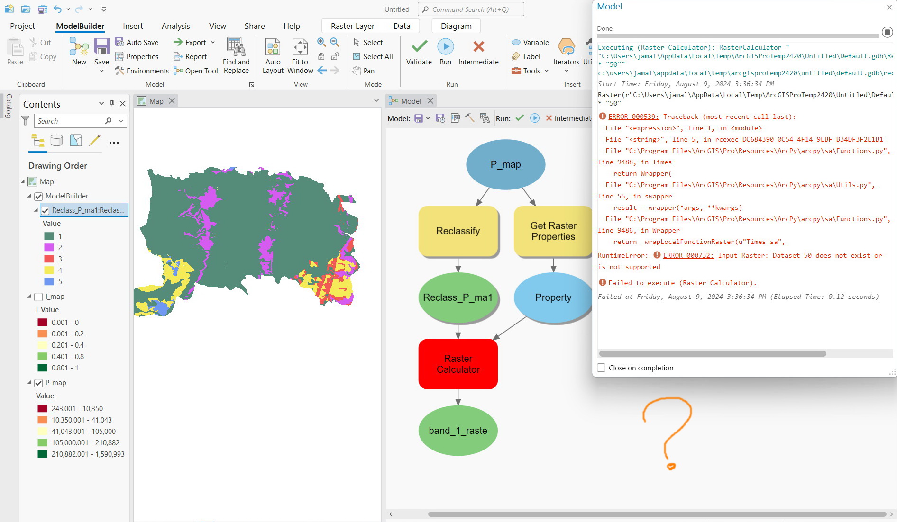Select the magenta color swatch for value 2

click(x=50, y=247)
